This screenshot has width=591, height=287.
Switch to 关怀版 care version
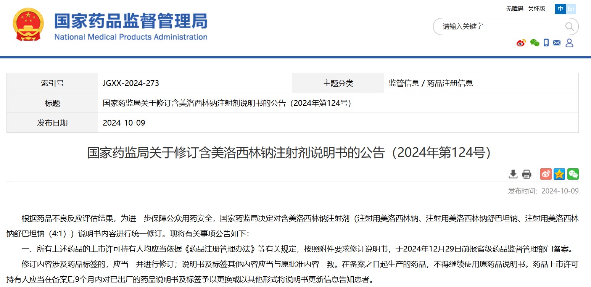[x=536, y=9]
